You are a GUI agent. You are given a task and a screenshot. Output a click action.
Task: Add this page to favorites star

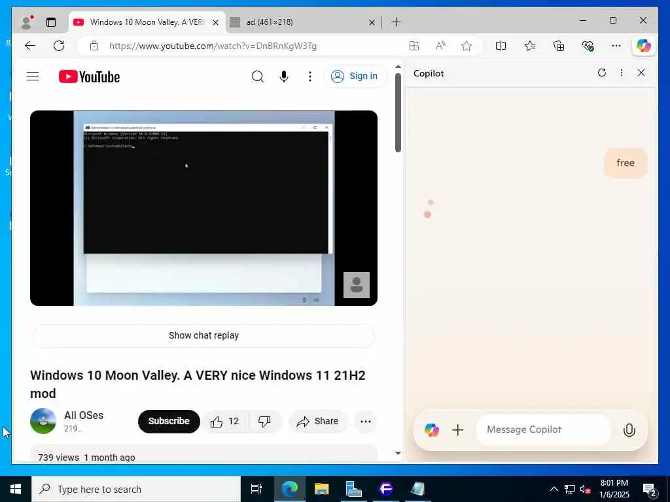coord(467,46)
